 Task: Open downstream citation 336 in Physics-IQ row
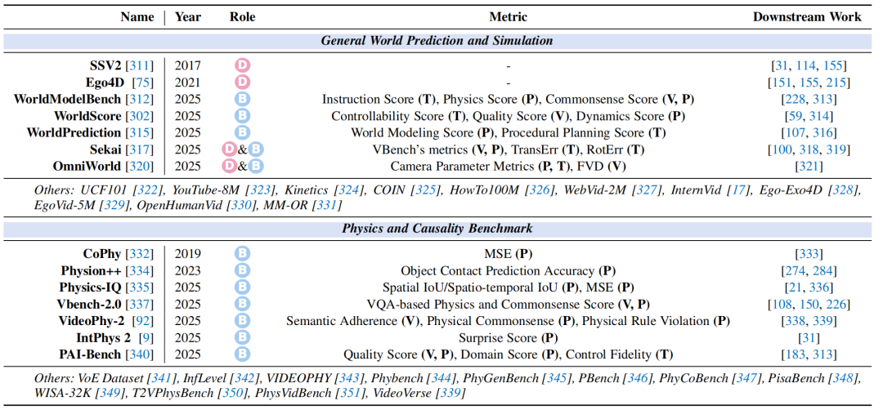(x=818, y=287)
